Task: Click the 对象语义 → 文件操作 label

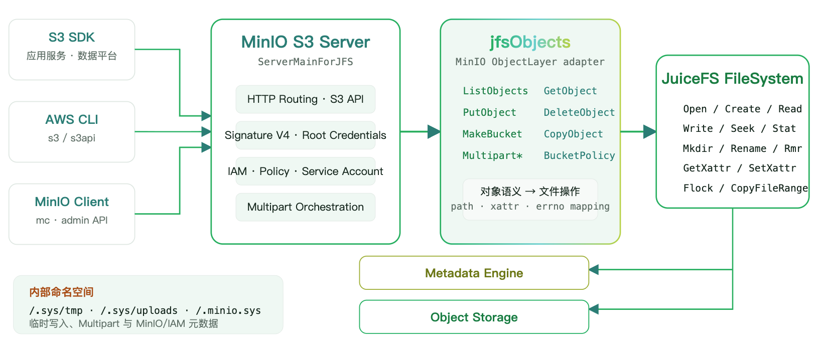Action: click(530, 192)
